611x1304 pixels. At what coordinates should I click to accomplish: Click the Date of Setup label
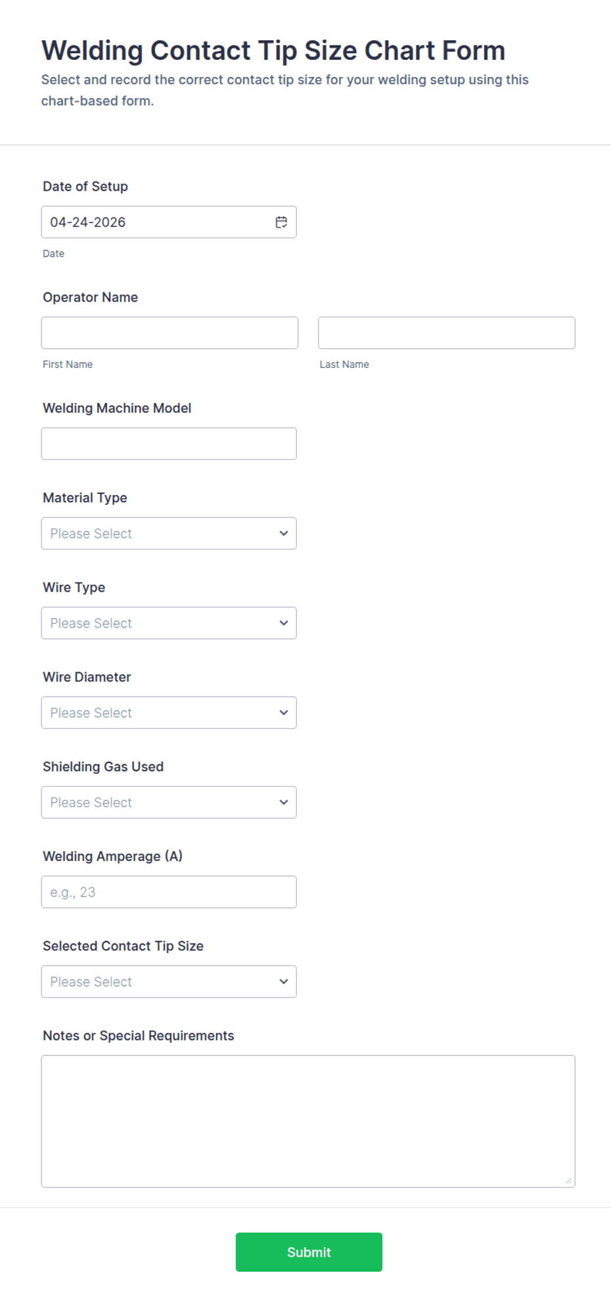coord(85,187)
